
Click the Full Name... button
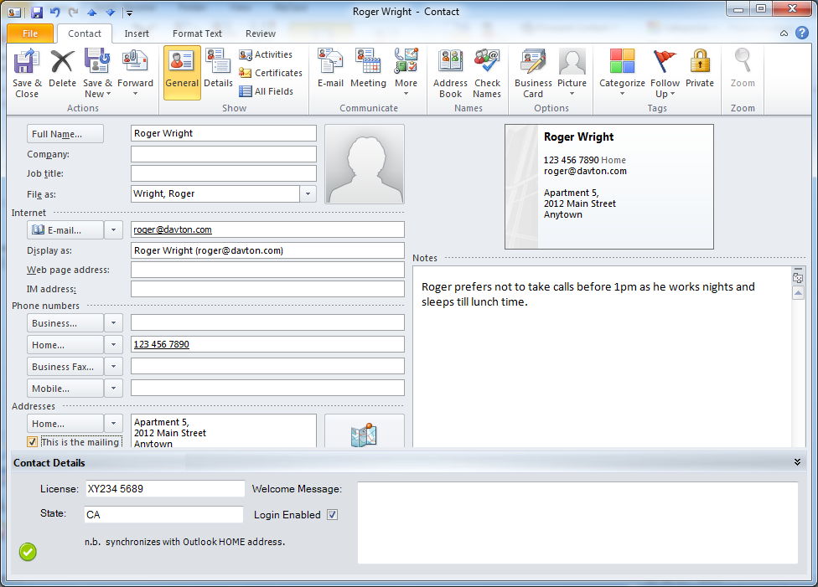coord(65,134)
